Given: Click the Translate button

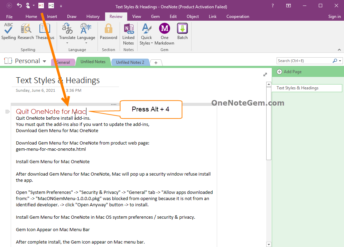Looking at the screenshot, I should tap(67, 33).
